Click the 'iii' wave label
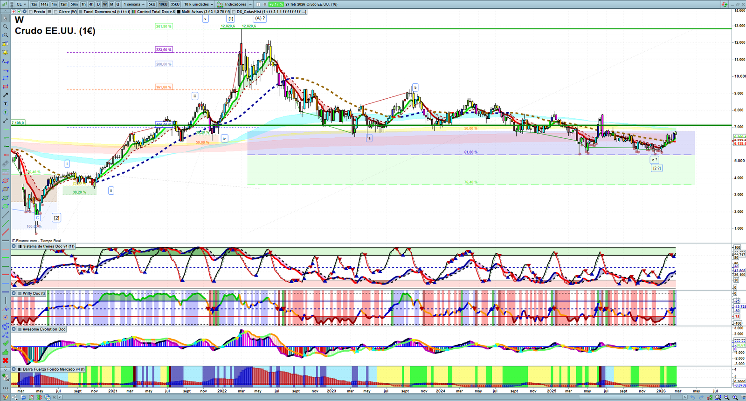 click(x=195, y=96)
